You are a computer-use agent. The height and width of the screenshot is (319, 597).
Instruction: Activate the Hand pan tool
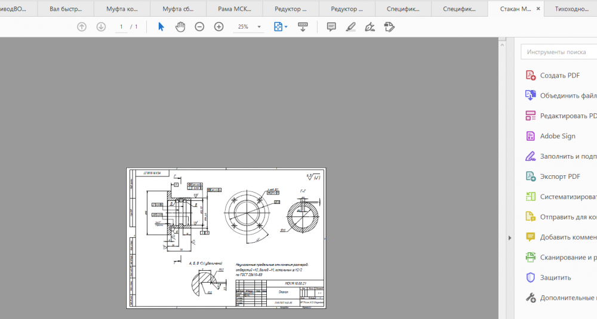[x=180, y=27]
